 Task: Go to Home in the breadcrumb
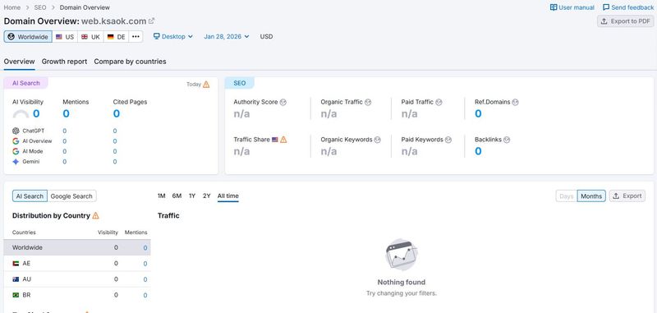(x=12, y=7)
